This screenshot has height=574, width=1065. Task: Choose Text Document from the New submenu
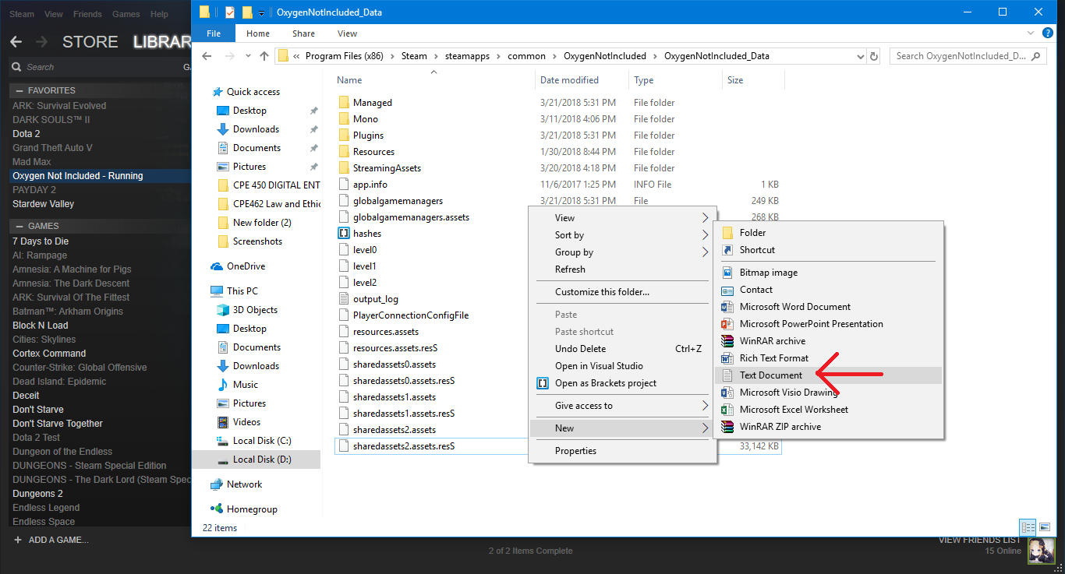(x=828, y=375)
